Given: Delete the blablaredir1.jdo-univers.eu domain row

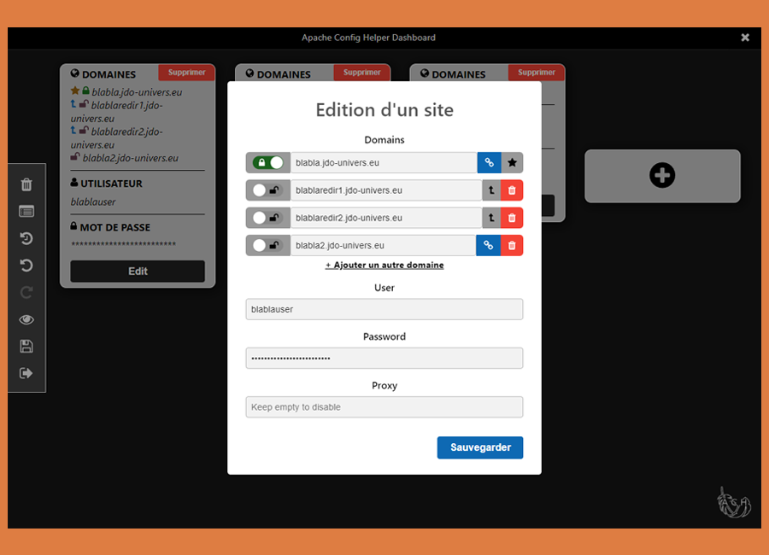Looking at the screenshot, I should point(512,190).
